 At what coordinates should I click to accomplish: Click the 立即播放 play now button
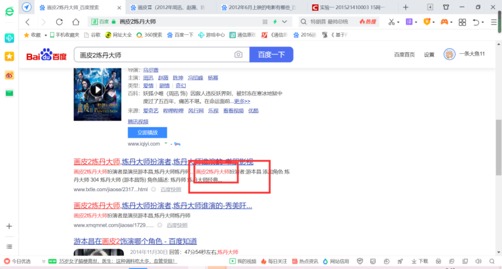point(147,133)
